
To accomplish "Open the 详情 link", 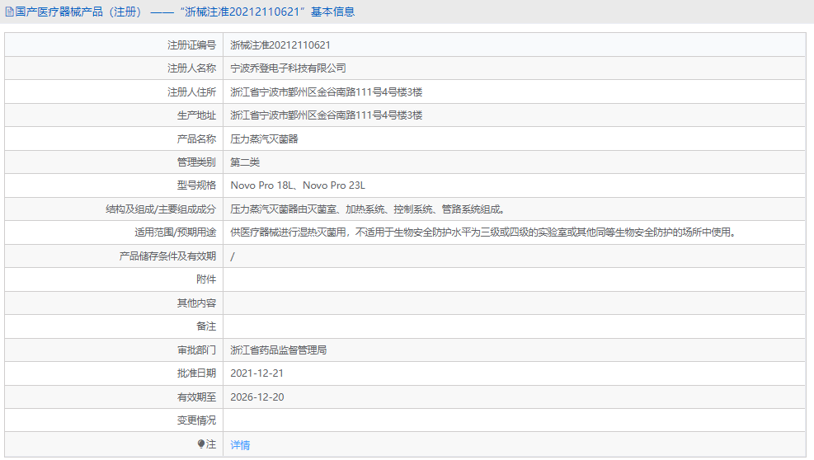I will click(240, 445).
